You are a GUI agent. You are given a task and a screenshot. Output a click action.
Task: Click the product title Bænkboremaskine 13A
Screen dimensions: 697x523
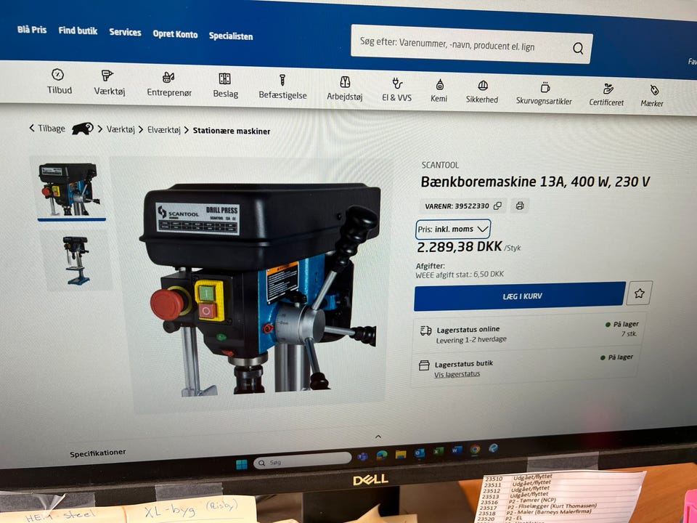[x=535, y=182]
